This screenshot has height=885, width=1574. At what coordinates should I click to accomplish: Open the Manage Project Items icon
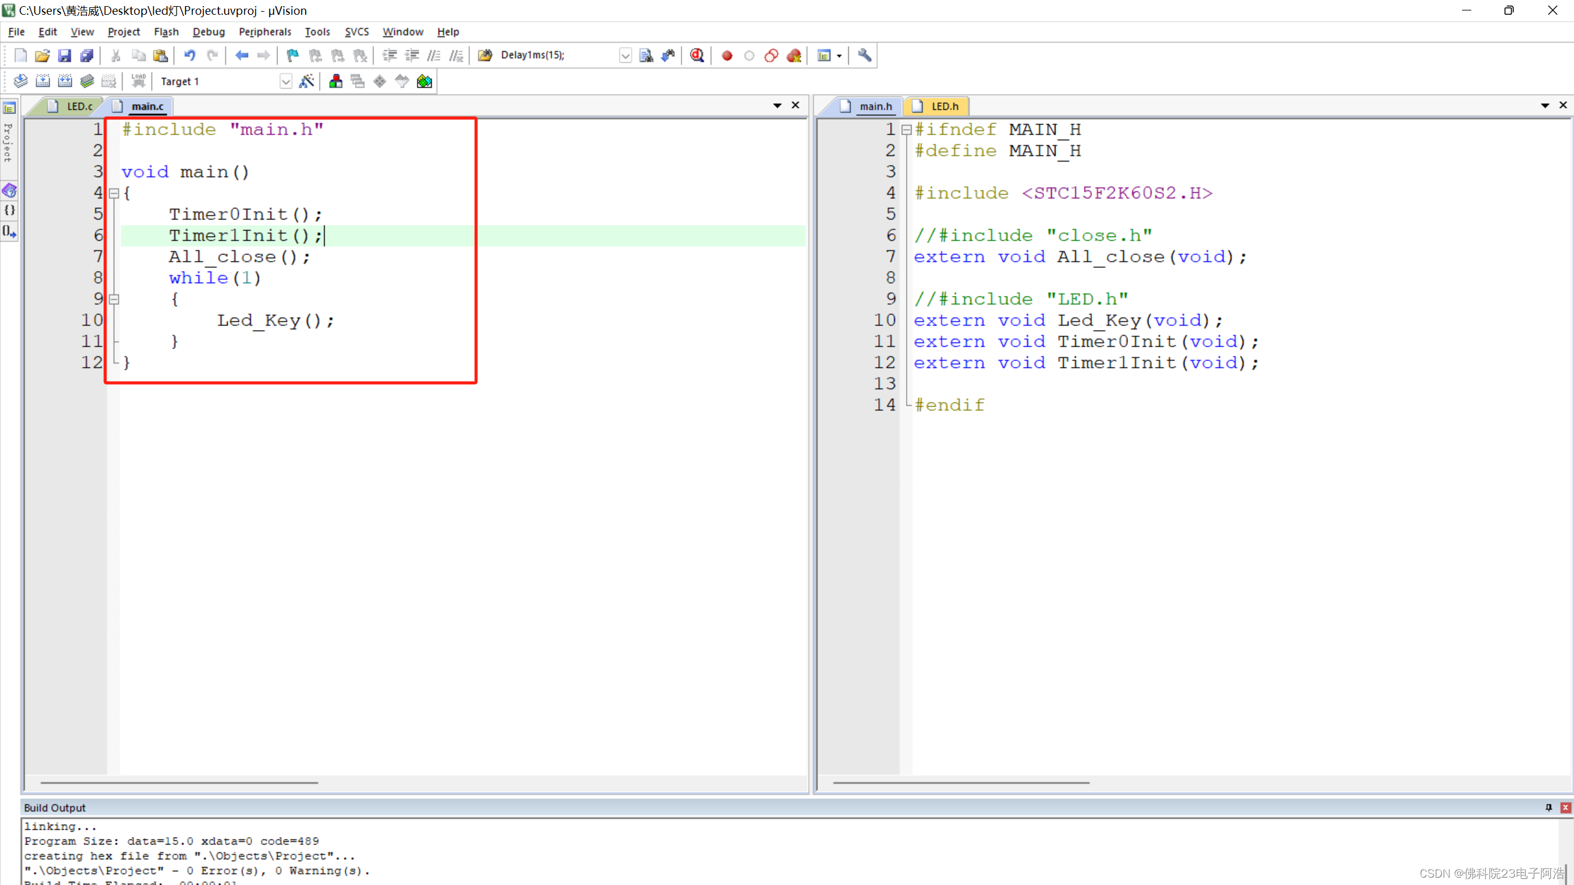pos(336,81)
